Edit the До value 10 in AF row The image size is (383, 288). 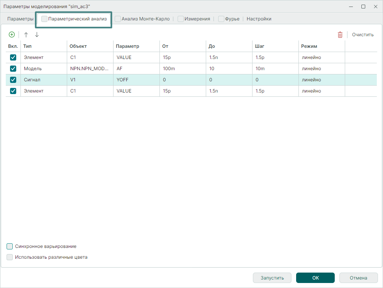pyautogui.click(x=229, y=69)
